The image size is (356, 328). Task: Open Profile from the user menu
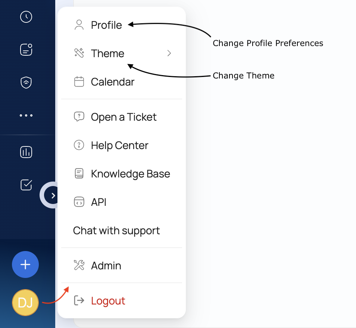pyautogui.click(x=106, y=25)
